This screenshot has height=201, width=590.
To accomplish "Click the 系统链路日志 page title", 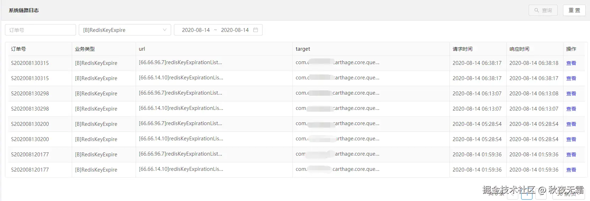I will point(24,10).
